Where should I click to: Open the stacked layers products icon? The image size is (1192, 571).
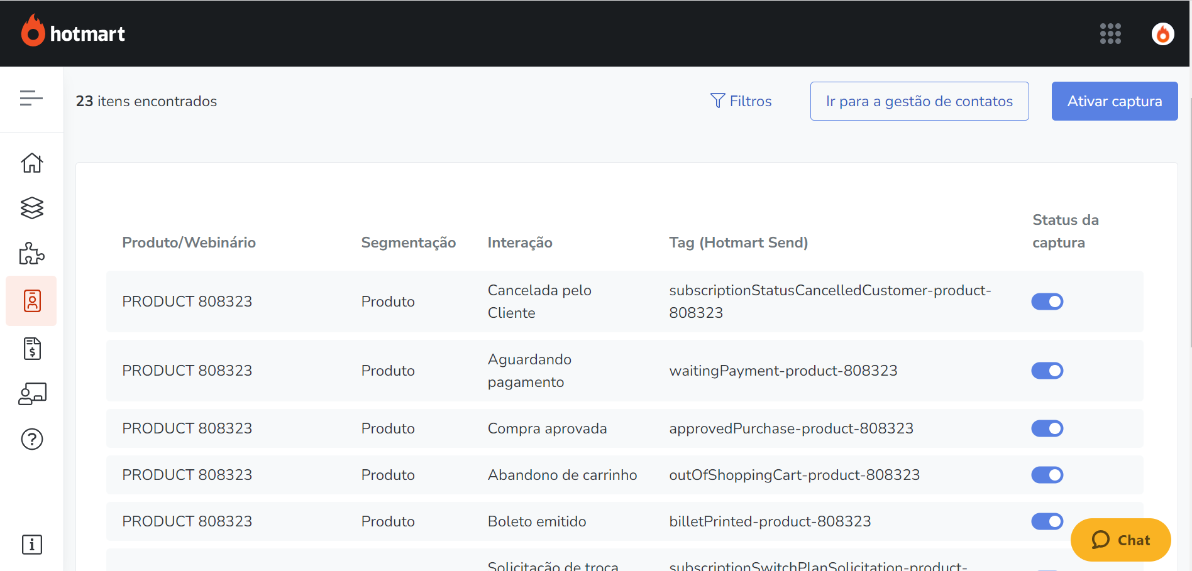(32, 208)
